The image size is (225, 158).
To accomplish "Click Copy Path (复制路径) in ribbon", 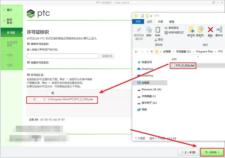I will pyautogui.click(x=172, y=28).
